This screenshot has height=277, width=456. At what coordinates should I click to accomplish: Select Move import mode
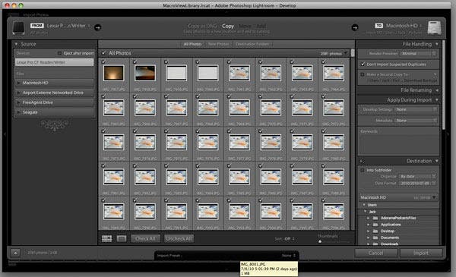coord(245,26)
